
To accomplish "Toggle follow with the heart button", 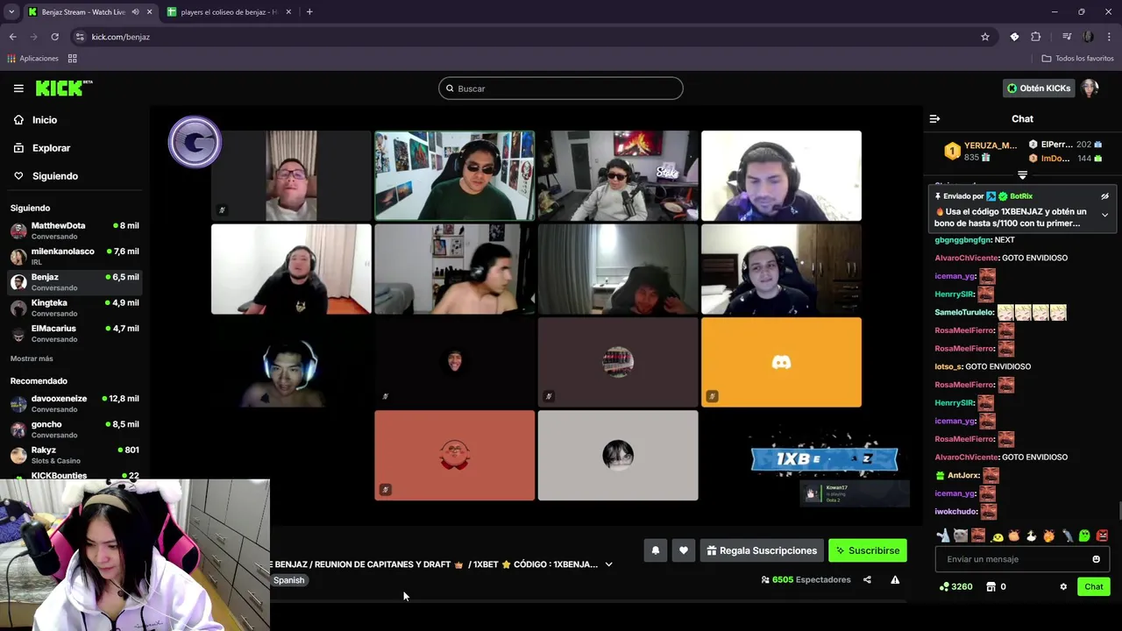I will (684, 550).
